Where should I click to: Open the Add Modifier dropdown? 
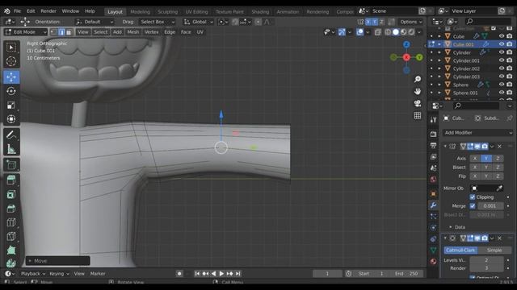coord(477,133)
